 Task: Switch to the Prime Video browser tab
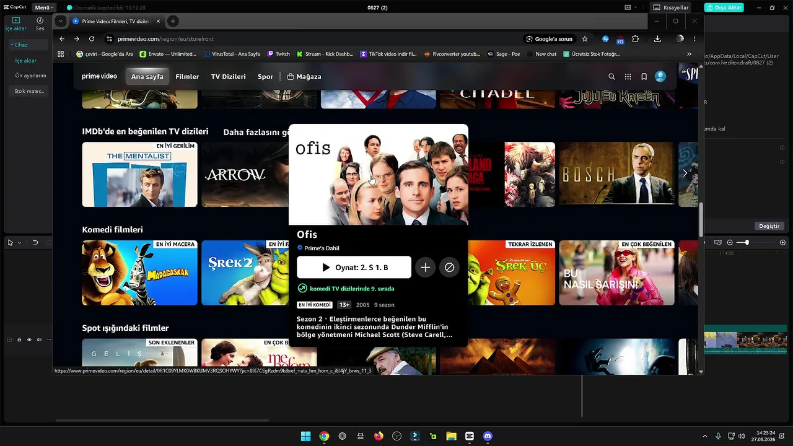pyautogui.click(x=115, y=21)
